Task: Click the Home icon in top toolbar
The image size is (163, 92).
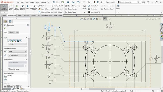Action: point(54,2)
